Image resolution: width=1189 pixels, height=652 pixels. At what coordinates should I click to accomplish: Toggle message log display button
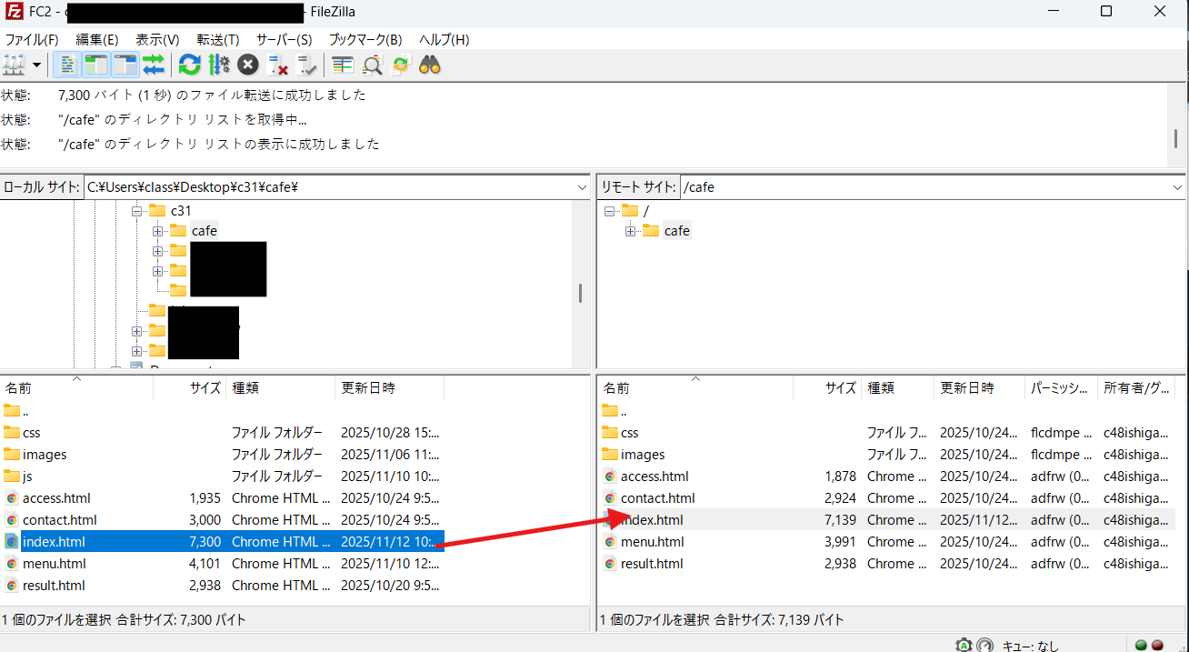point(67,65)
